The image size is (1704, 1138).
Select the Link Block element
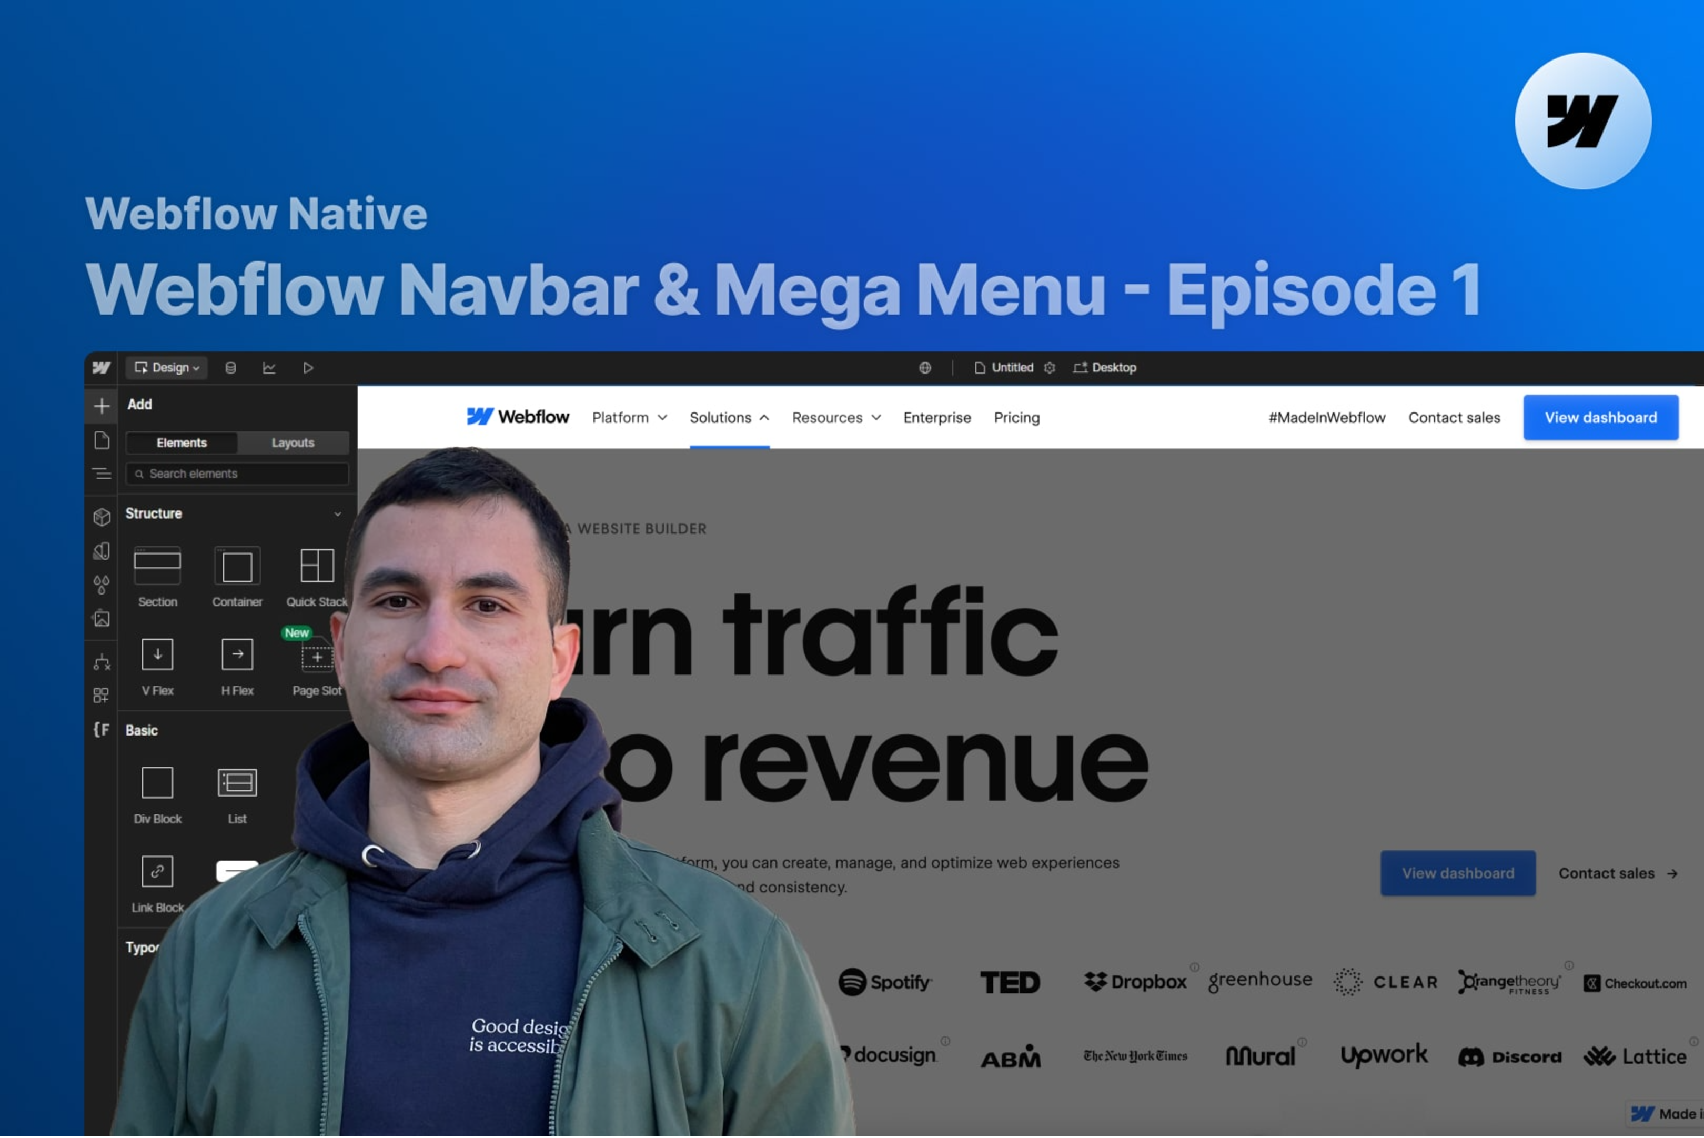[157, 884]
